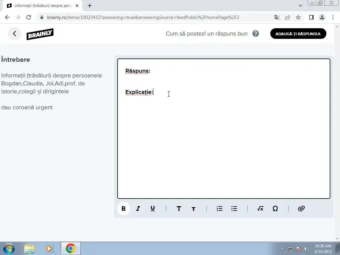Click the page scrollbar down arrow
This screenshot has height=255, width=340.
[x=337, y=239]
